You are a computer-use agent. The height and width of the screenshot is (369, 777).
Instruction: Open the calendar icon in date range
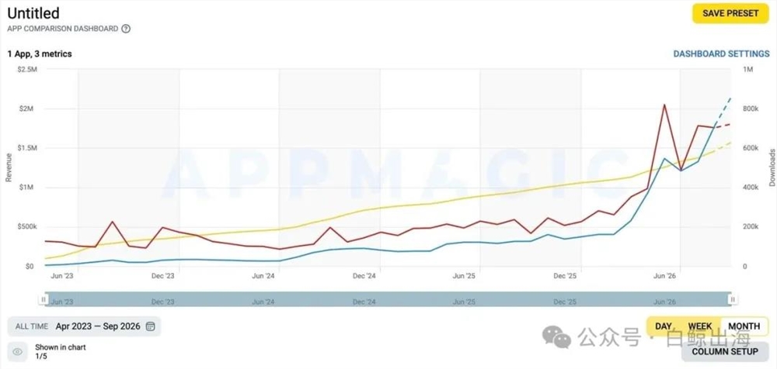coord(151,326)
